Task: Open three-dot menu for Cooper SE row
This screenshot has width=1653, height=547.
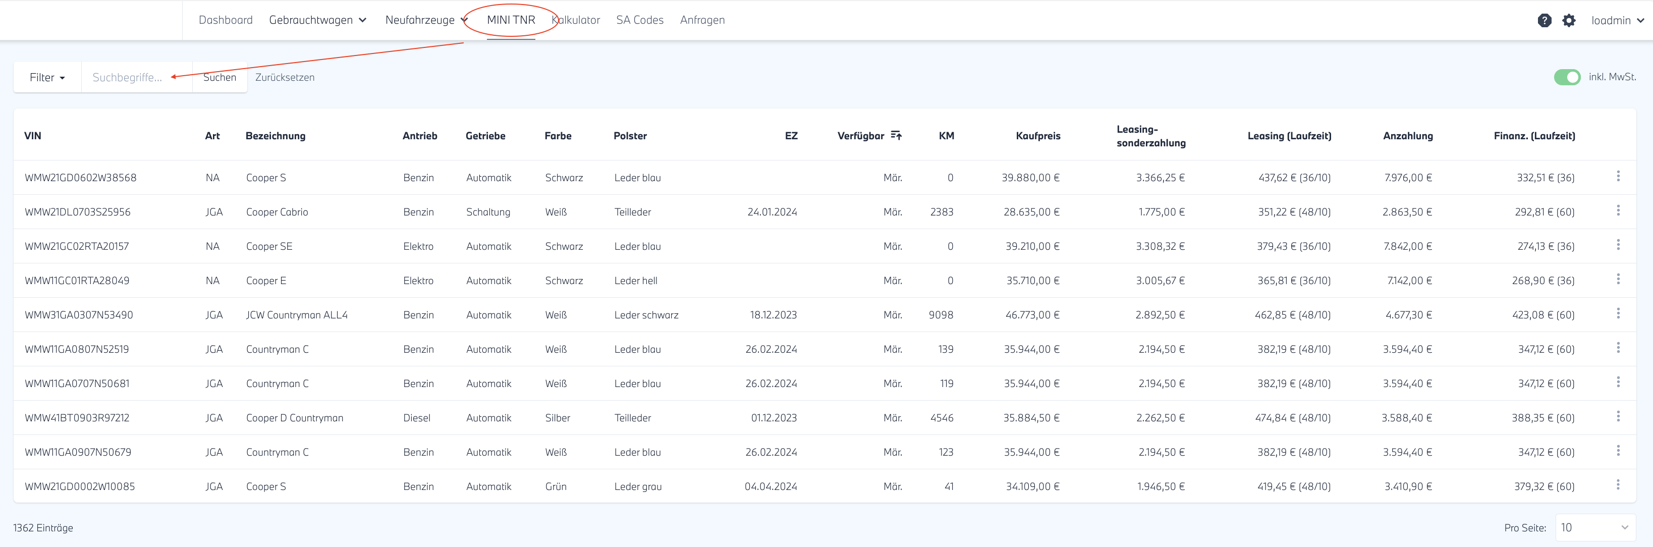Action: click(x=1618, y=245)
